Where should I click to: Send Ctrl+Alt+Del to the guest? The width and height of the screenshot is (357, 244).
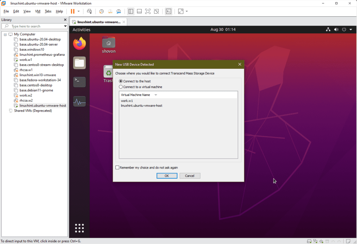[x=89, y=11]
